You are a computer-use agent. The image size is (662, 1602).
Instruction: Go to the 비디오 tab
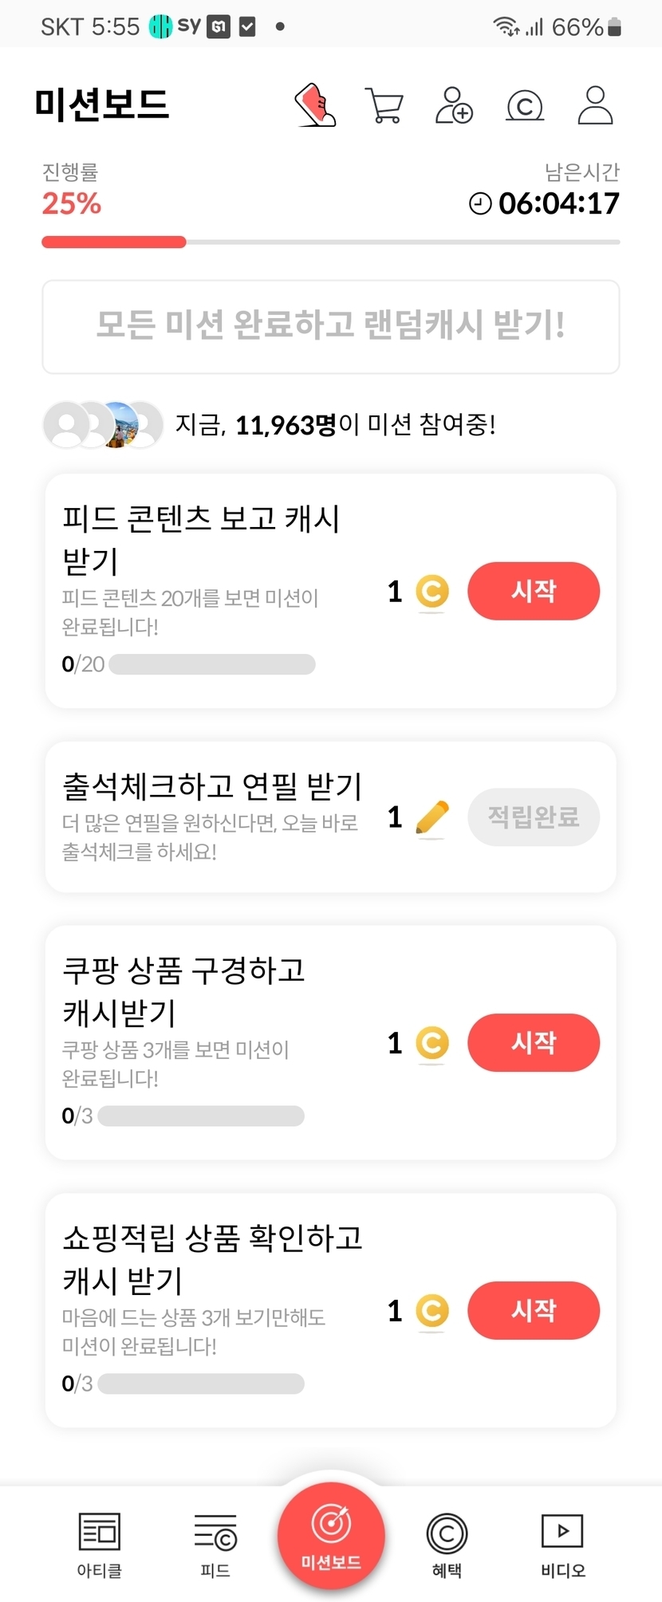[x=562, y=1545]
